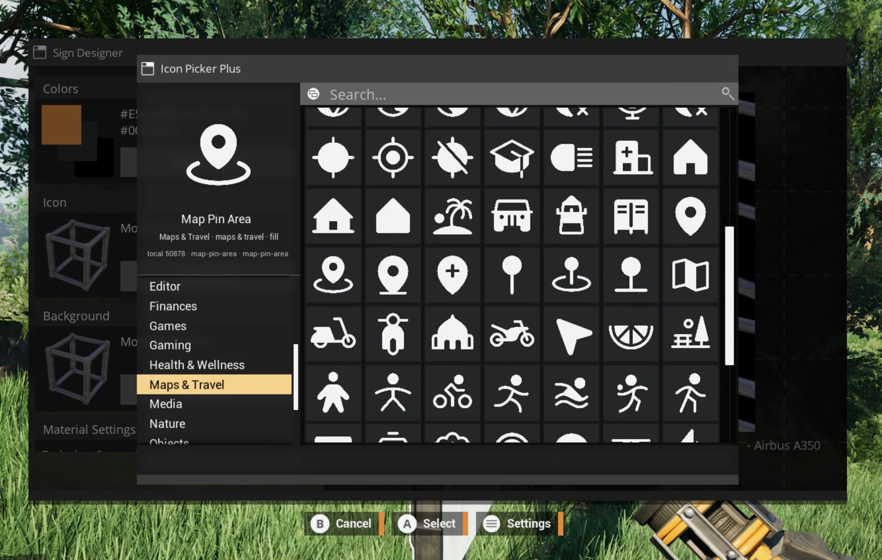Click the icon grid vertical scrollbar thumb
Image resolution: width=882 pixels, height=560 pixels.
729,296
